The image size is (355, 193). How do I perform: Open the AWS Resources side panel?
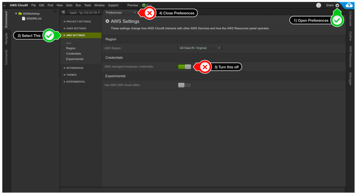(x=351, y=57)
